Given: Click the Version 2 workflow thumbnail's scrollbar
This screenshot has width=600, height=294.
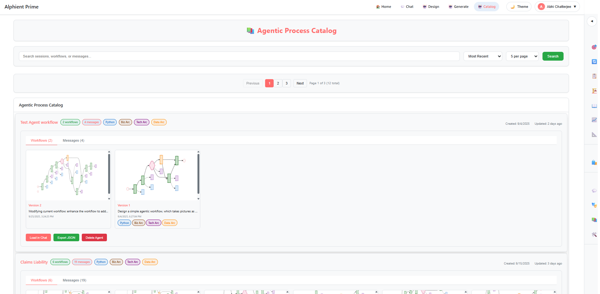Looking at the screenshot, I should tap(109, 174).
